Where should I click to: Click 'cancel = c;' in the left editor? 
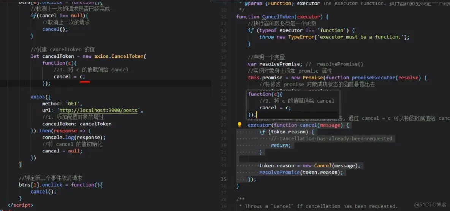[70, 77]
